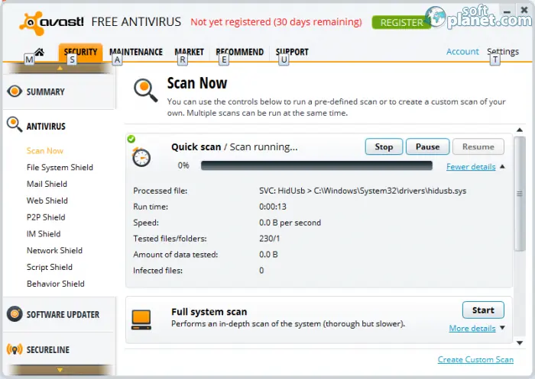Click sidebar scroll-up arrow bar
This screenshot has width=535, height=379.
pos(60,69)
